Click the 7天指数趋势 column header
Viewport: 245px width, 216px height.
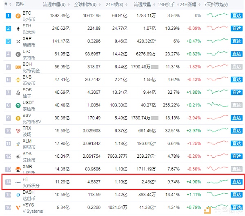pyautogui.click(x=216, y=4)
